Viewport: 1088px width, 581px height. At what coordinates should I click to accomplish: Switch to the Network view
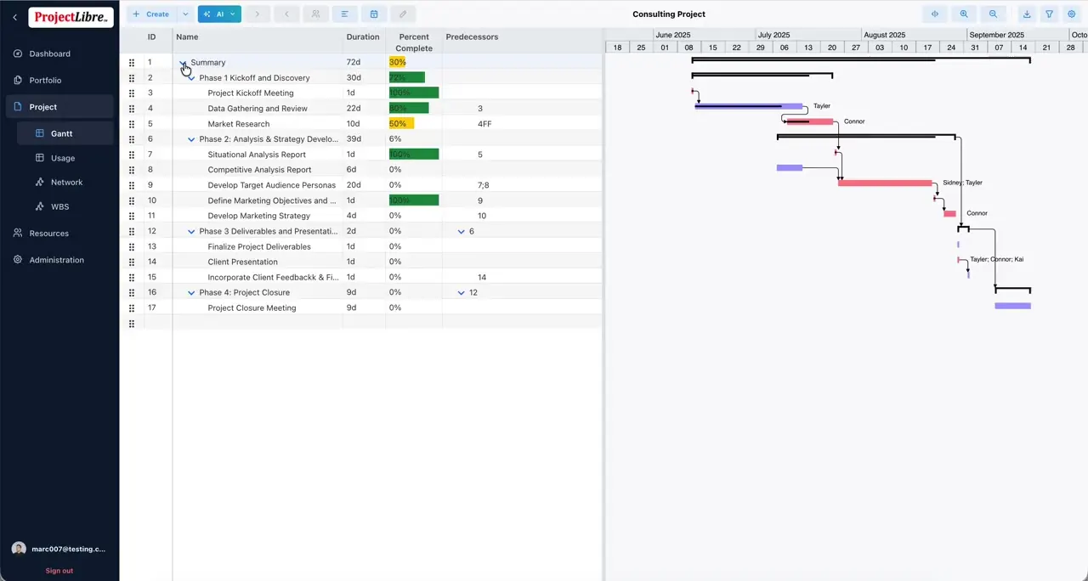pos(66,182)
